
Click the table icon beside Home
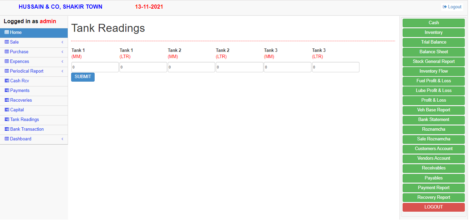(x=7, y=33)
